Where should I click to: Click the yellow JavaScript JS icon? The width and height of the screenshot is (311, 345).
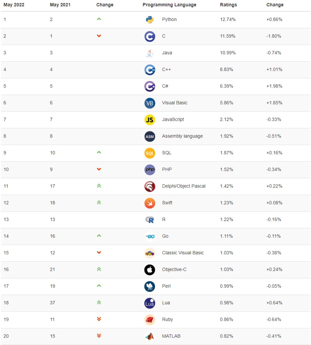point(150,120)
